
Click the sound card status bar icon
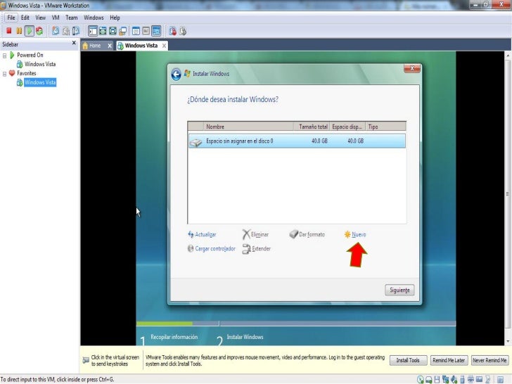(454, 379)
